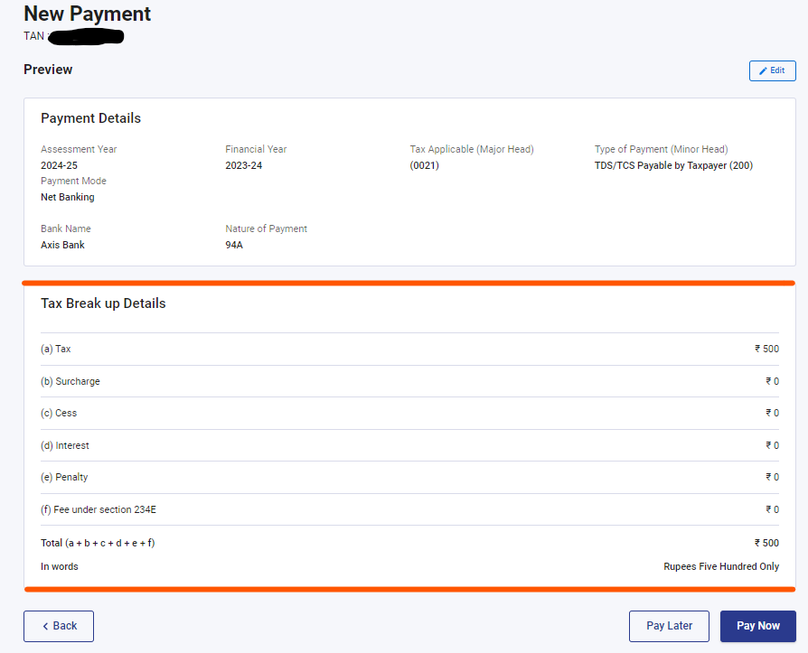Select the Back button to return
Screen dimensions: 808x653
point(58,626)
